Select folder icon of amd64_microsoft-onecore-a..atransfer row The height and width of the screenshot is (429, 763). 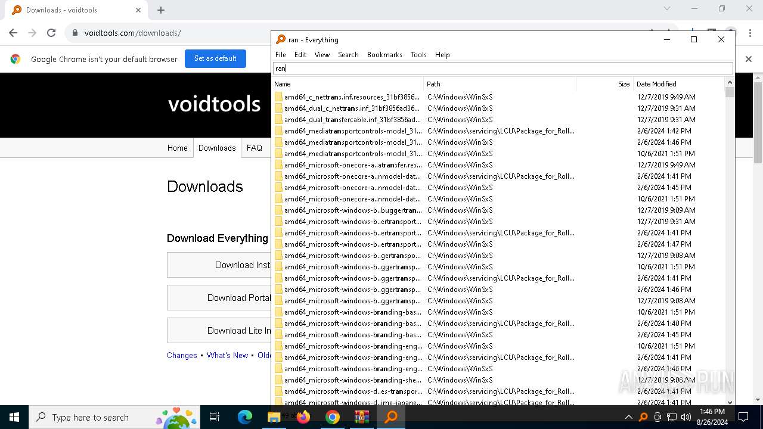coord(278,164)
